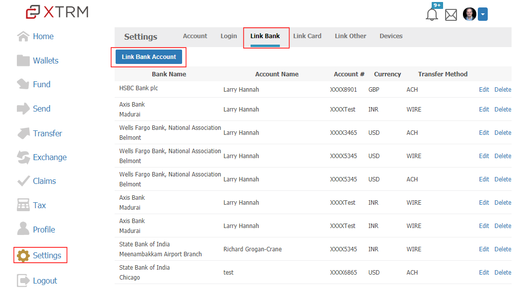Click the Logout door icon
This screenshot has width=520, height=288.
coord(23,281)
